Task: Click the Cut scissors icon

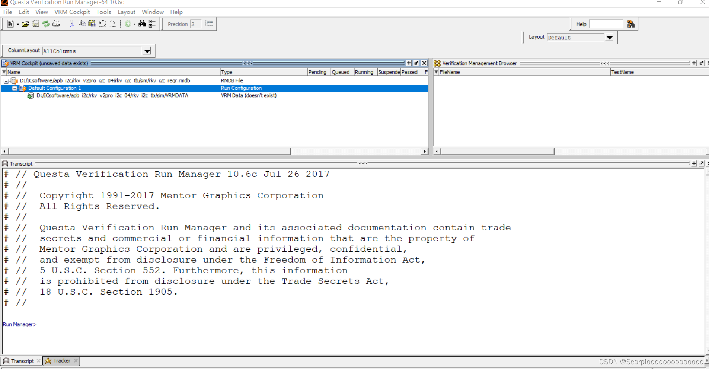Action: pos(72,24)
